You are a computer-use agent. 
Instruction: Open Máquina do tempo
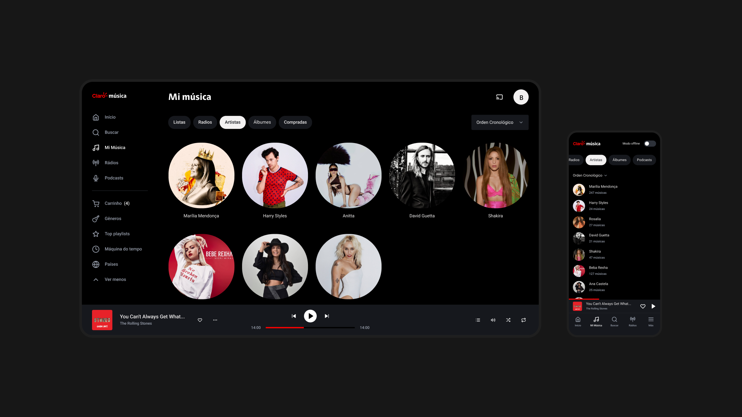[117, 249]
